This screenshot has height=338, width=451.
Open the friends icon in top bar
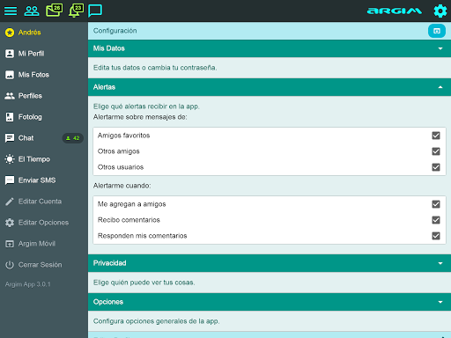click(32, 11)
